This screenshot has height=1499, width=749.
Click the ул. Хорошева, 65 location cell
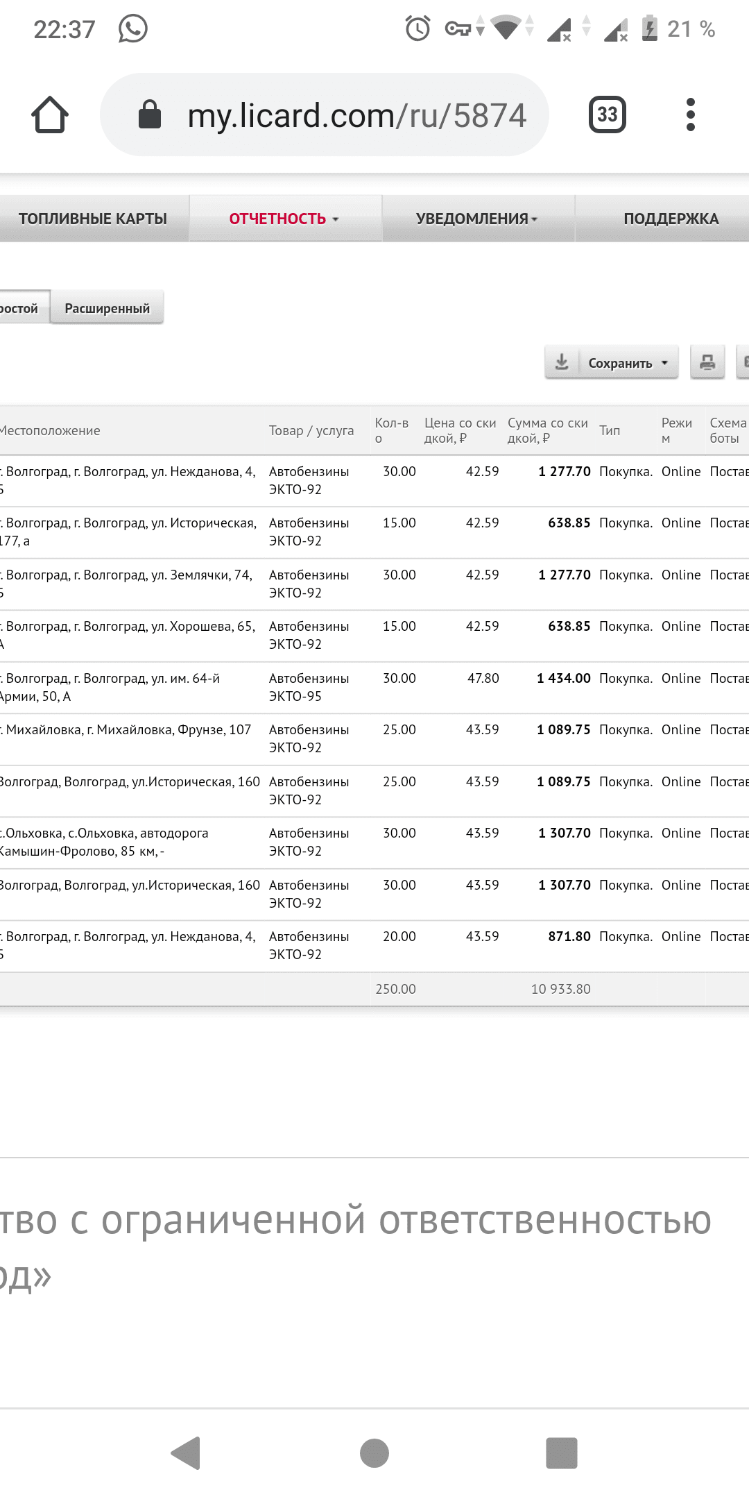[x=129, y=635]
